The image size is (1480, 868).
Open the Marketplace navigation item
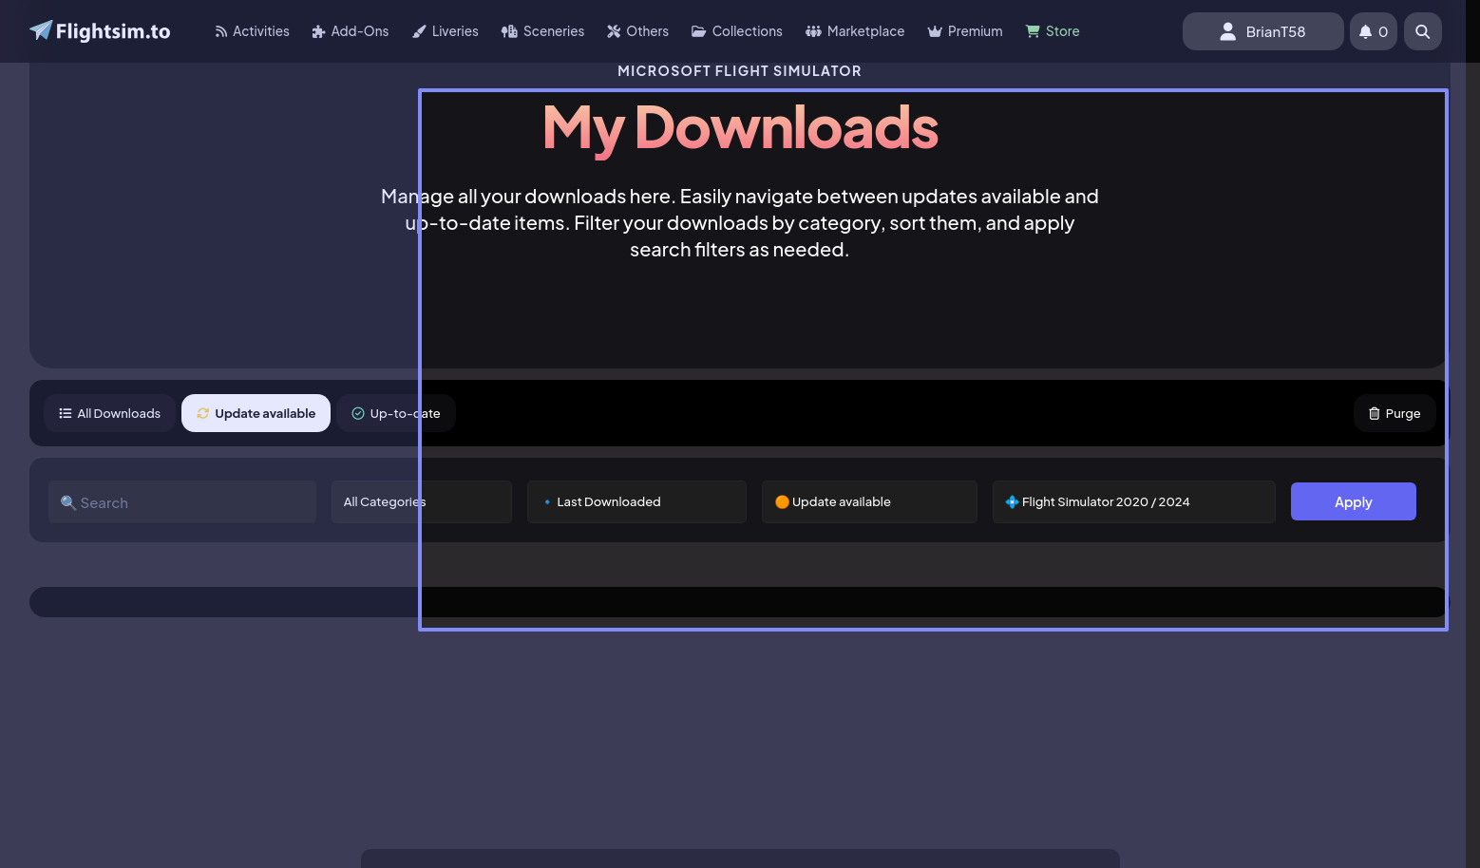[x=855, y=31]
